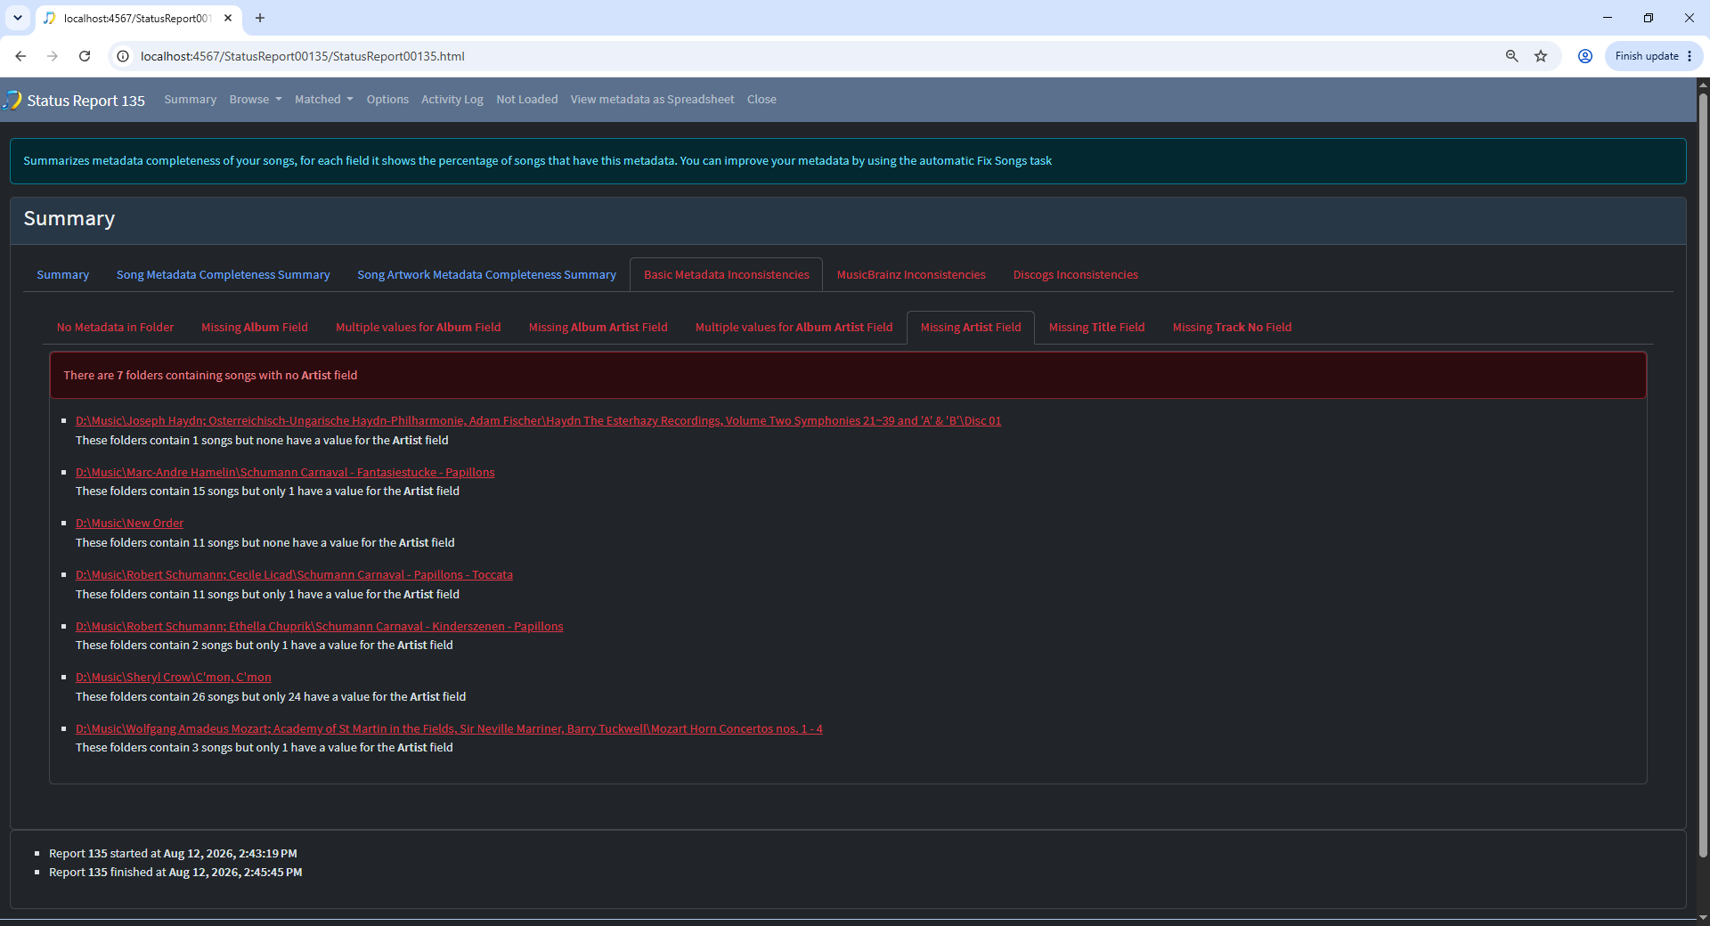Open the Haydn Esterhazy Recordings Disc 01 folder link
This screenshot has height=926, width=1710.
[539, 421]
